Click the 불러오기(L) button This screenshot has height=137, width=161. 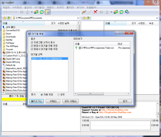[x=37, y=101]
